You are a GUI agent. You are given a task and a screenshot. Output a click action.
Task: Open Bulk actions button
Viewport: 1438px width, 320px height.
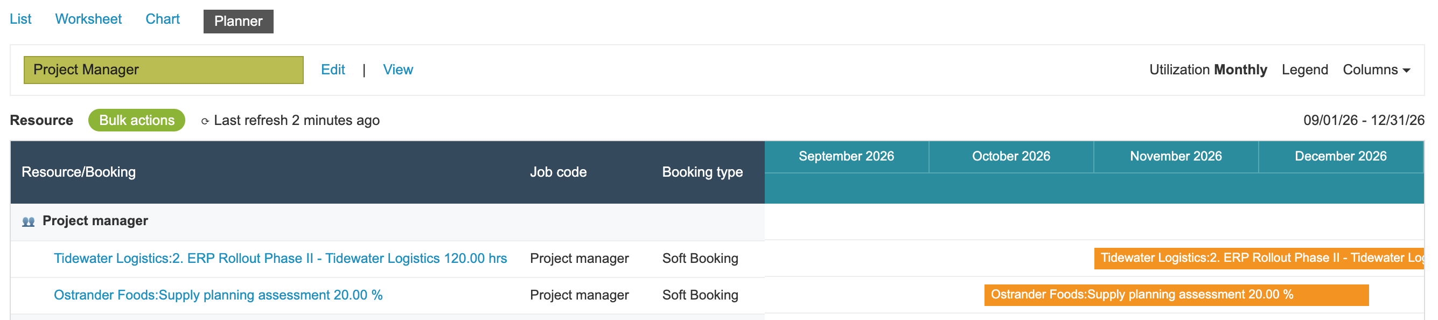[x=137, y=121]
